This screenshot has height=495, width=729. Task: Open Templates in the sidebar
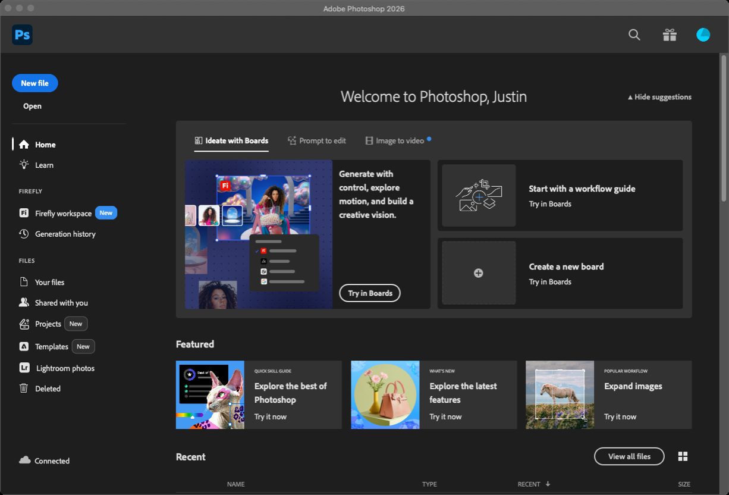tap(52, 346)
